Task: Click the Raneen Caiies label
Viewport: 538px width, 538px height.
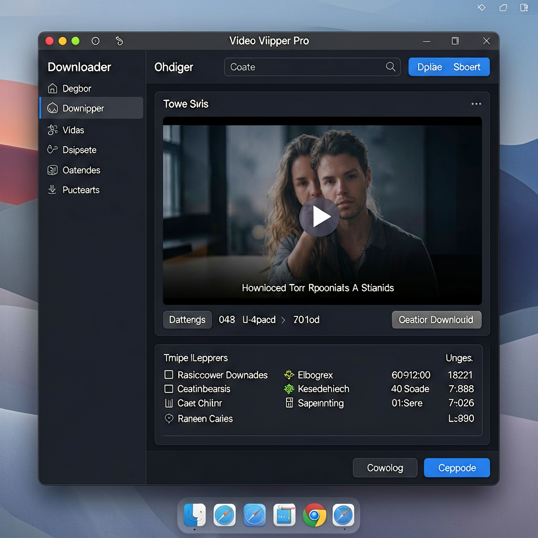Action: [x=205, y=419]
